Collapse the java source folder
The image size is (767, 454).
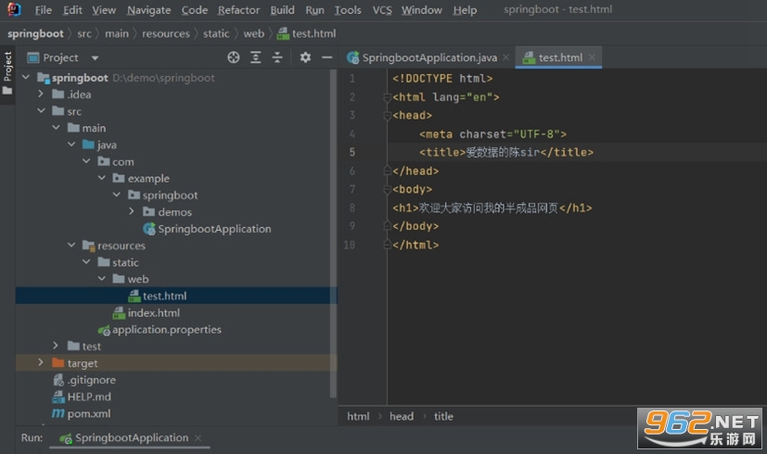pos(71,145)
